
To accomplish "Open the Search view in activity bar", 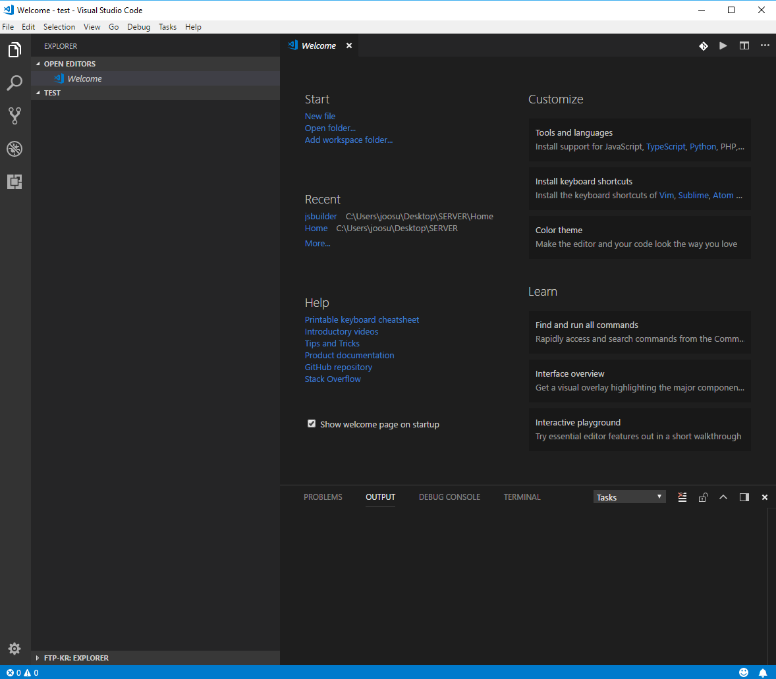I will (x=14, y=83).
